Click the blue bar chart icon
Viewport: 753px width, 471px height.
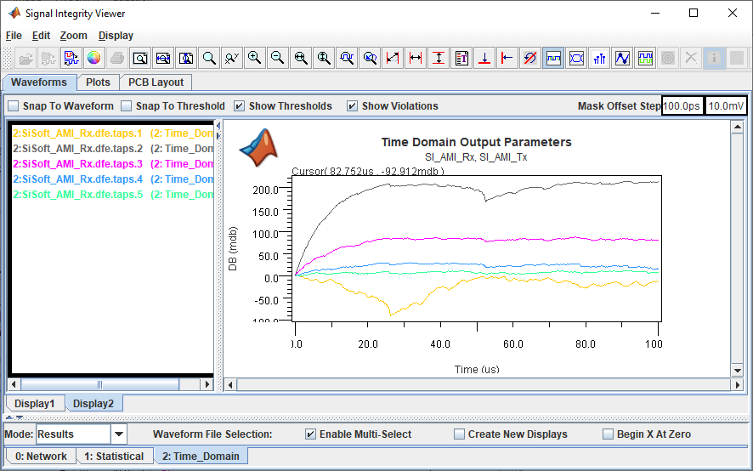point(599,59)
